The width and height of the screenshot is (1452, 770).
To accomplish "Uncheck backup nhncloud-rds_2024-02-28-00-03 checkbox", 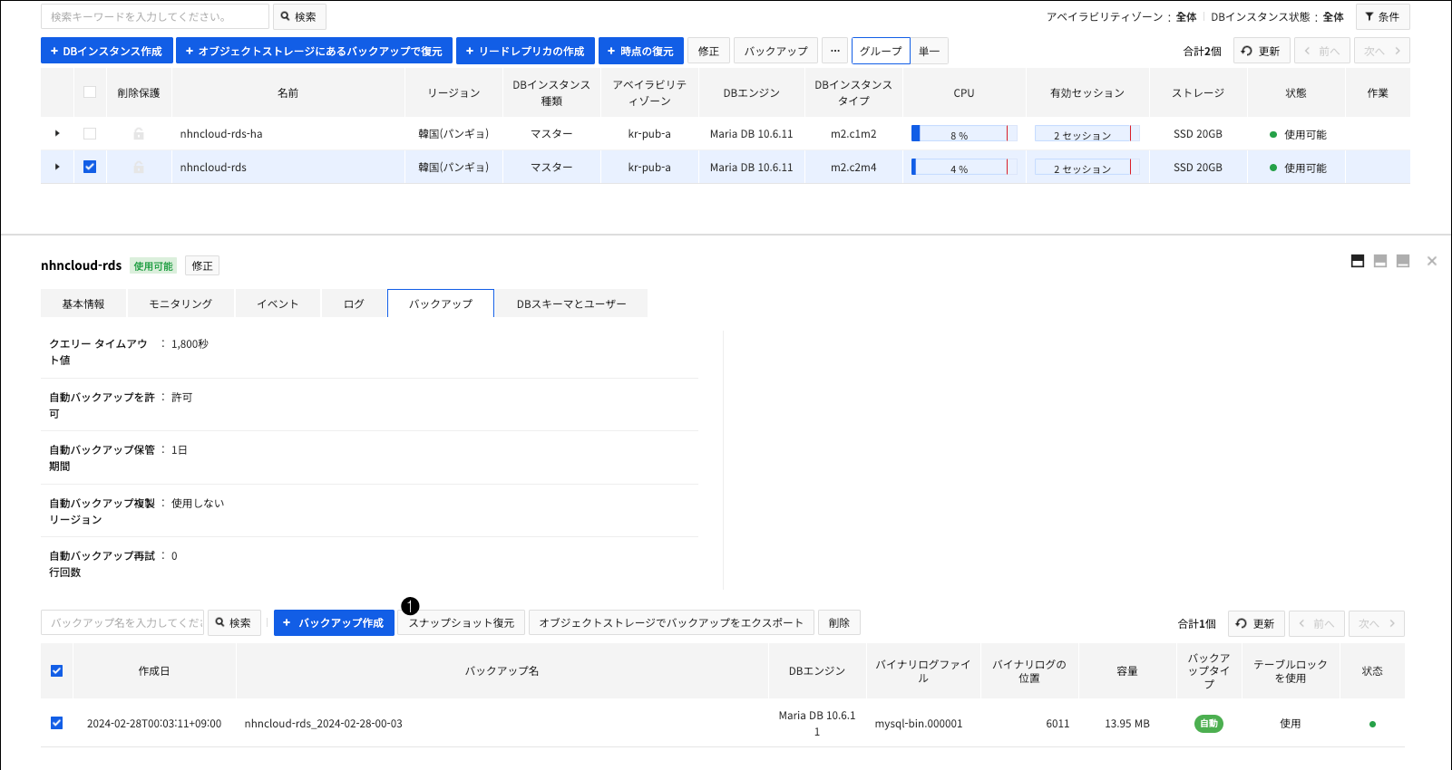I will (x=57, y=723).
